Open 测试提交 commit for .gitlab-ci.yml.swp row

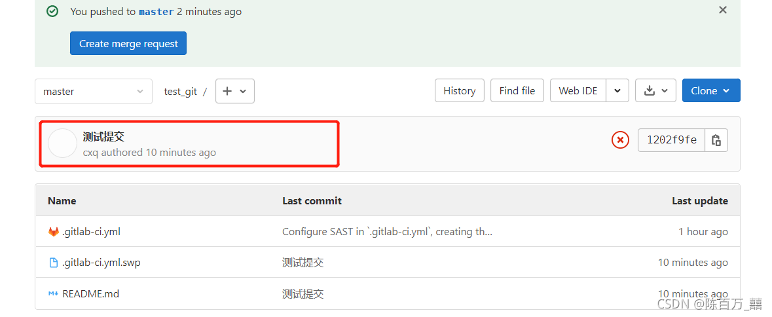click(x=303, y=263)
